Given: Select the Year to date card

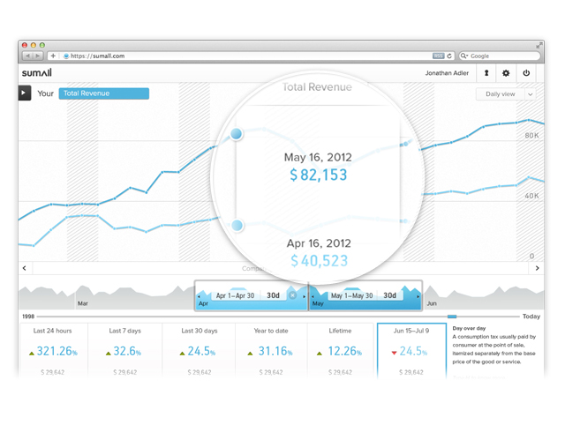Looking at the screenshot, I should click(x=271, y=351).
